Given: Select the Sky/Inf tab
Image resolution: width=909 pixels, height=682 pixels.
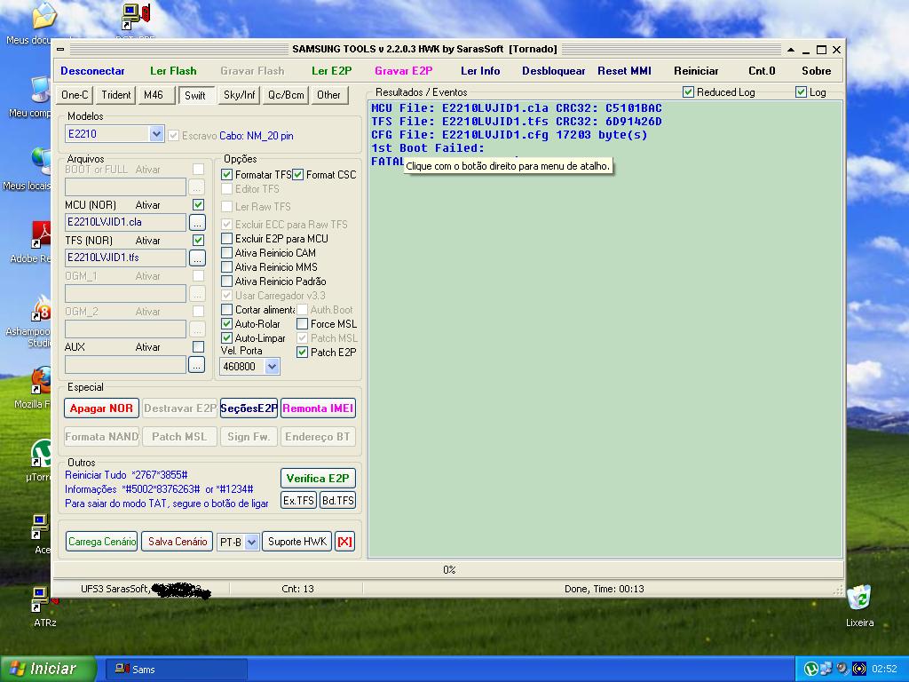Looking at the screenshot, I should [x=240, y=95].
